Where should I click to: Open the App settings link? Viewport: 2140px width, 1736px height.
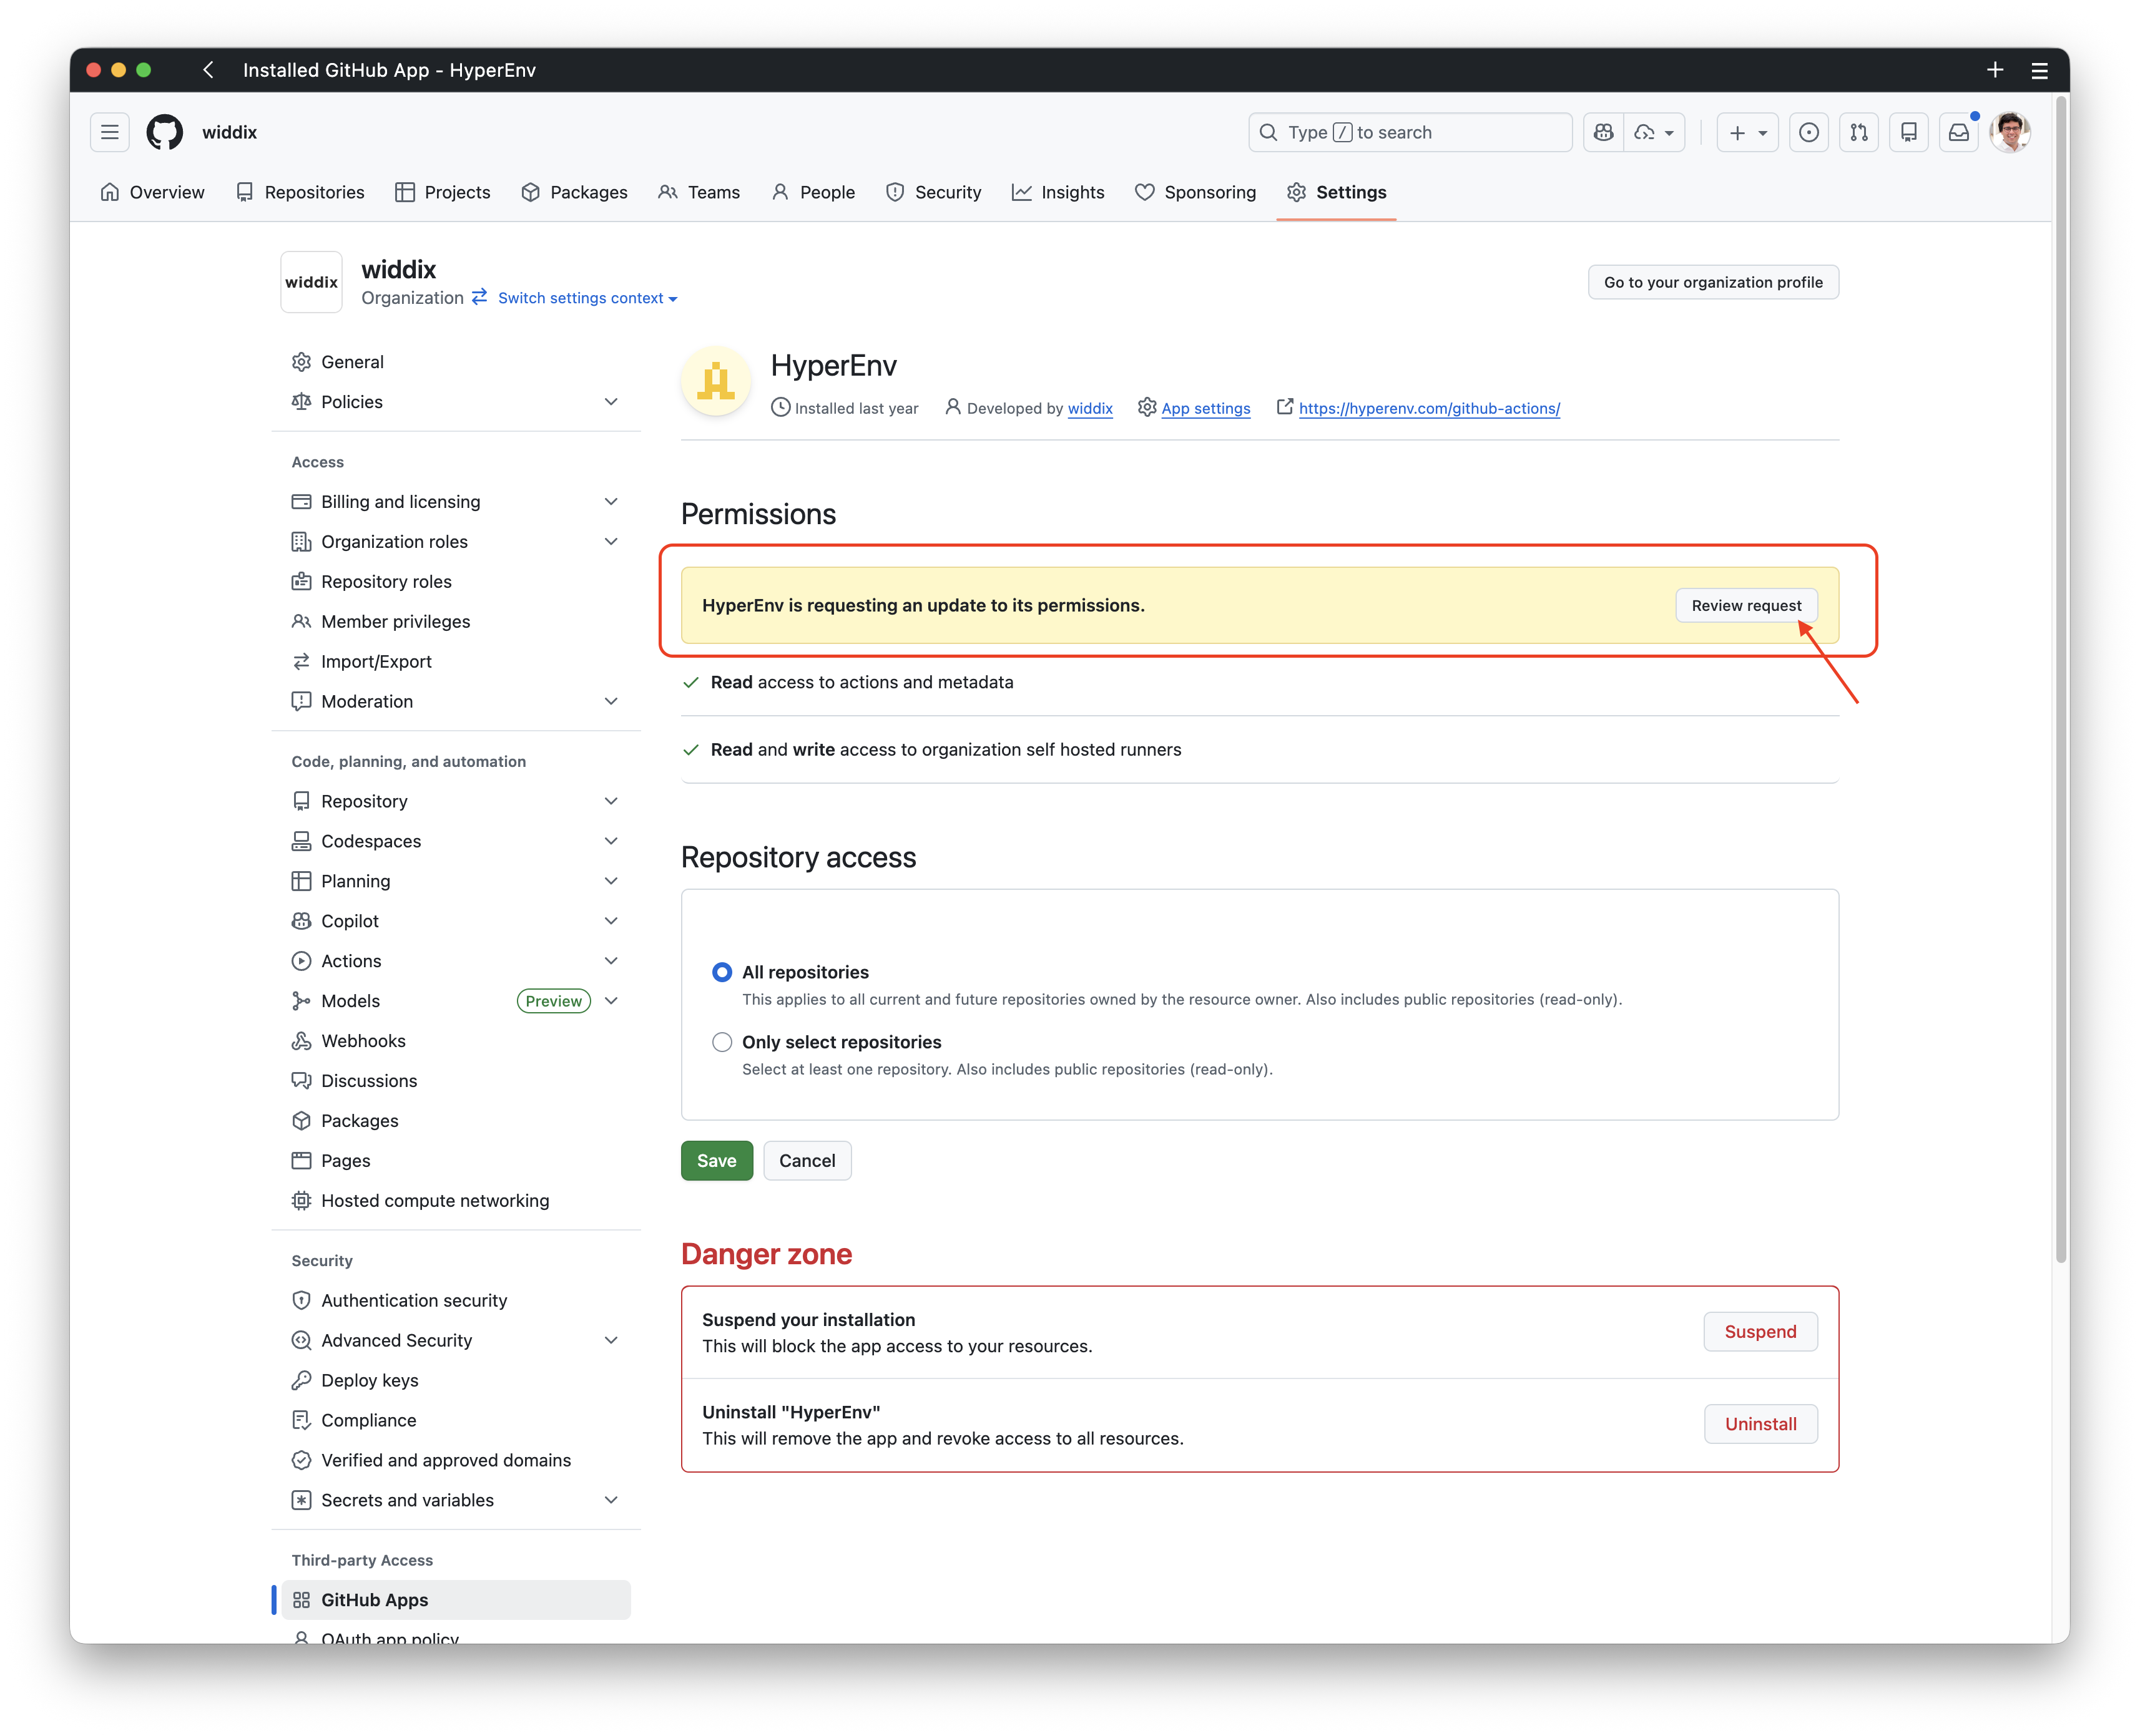click(x=1205, y=408)
